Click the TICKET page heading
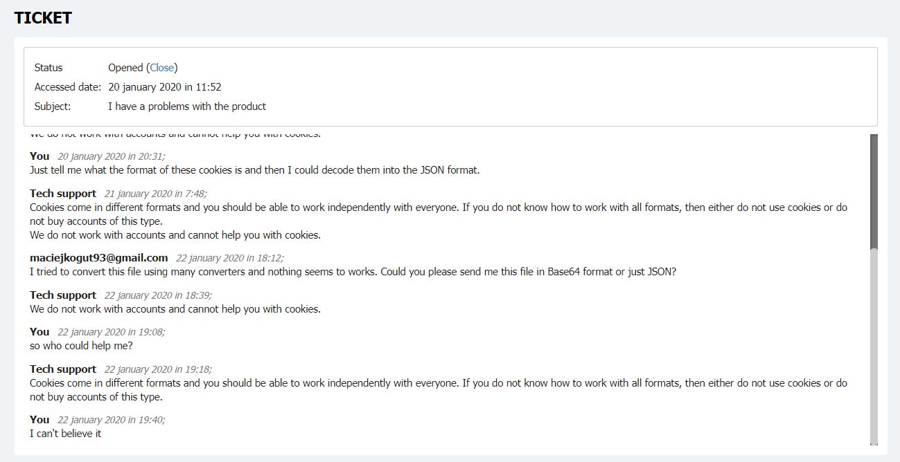Viewport: 900px width, 462px height. [43, 19]
